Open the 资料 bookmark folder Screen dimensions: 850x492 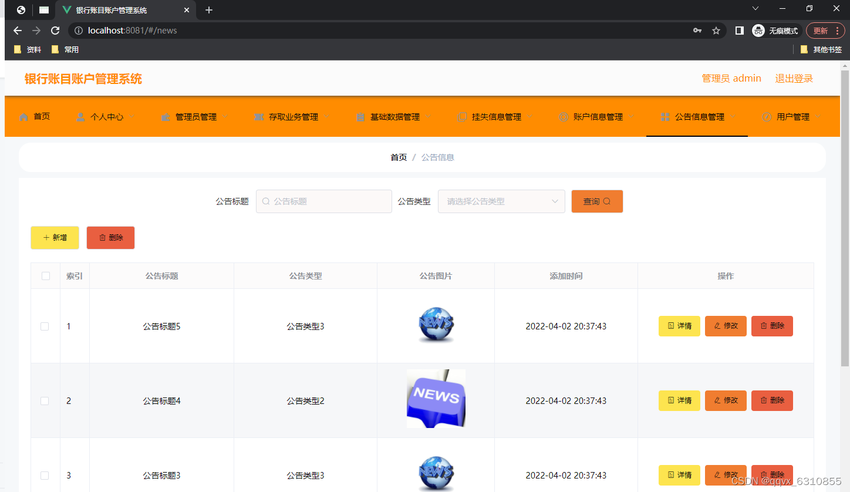pyautogui.click(x=28, y=50)
